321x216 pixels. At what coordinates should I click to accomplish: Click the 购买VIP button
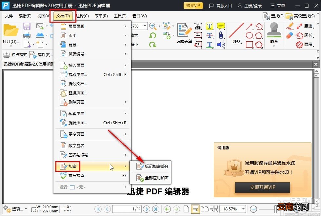click(193, 6)
